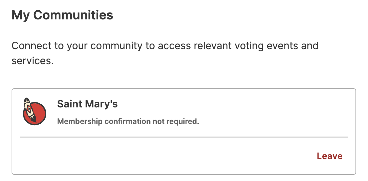Select the Saint Mary's community name
The height and width of the screenshot is (181, 368).
click(x=87, y=104)
